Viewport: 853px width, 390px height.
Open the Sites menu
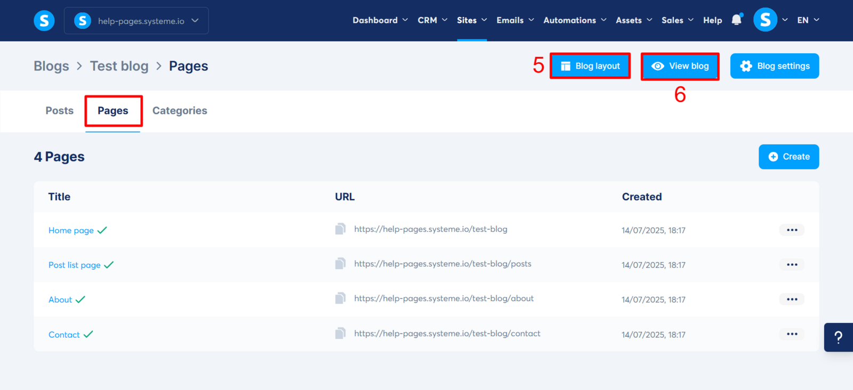pos(472,20)
